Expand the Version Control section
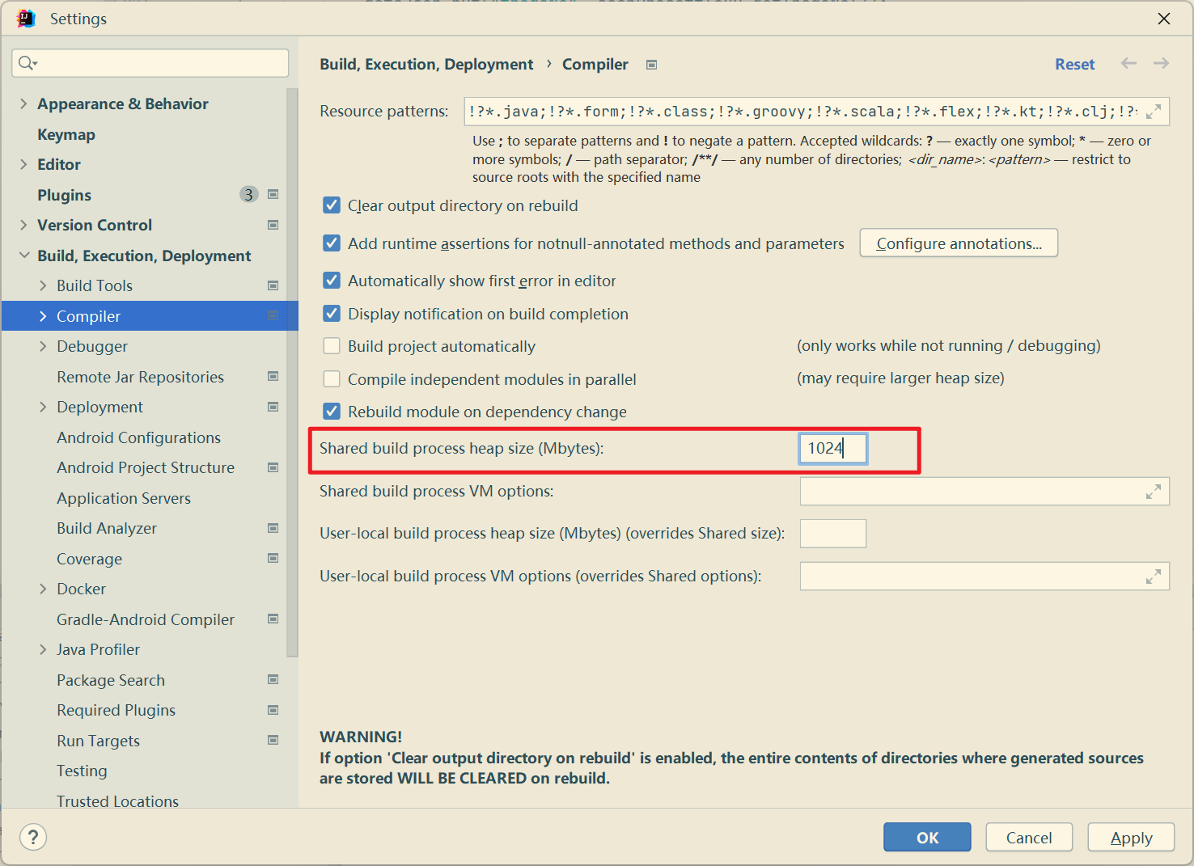 [23, 225]
